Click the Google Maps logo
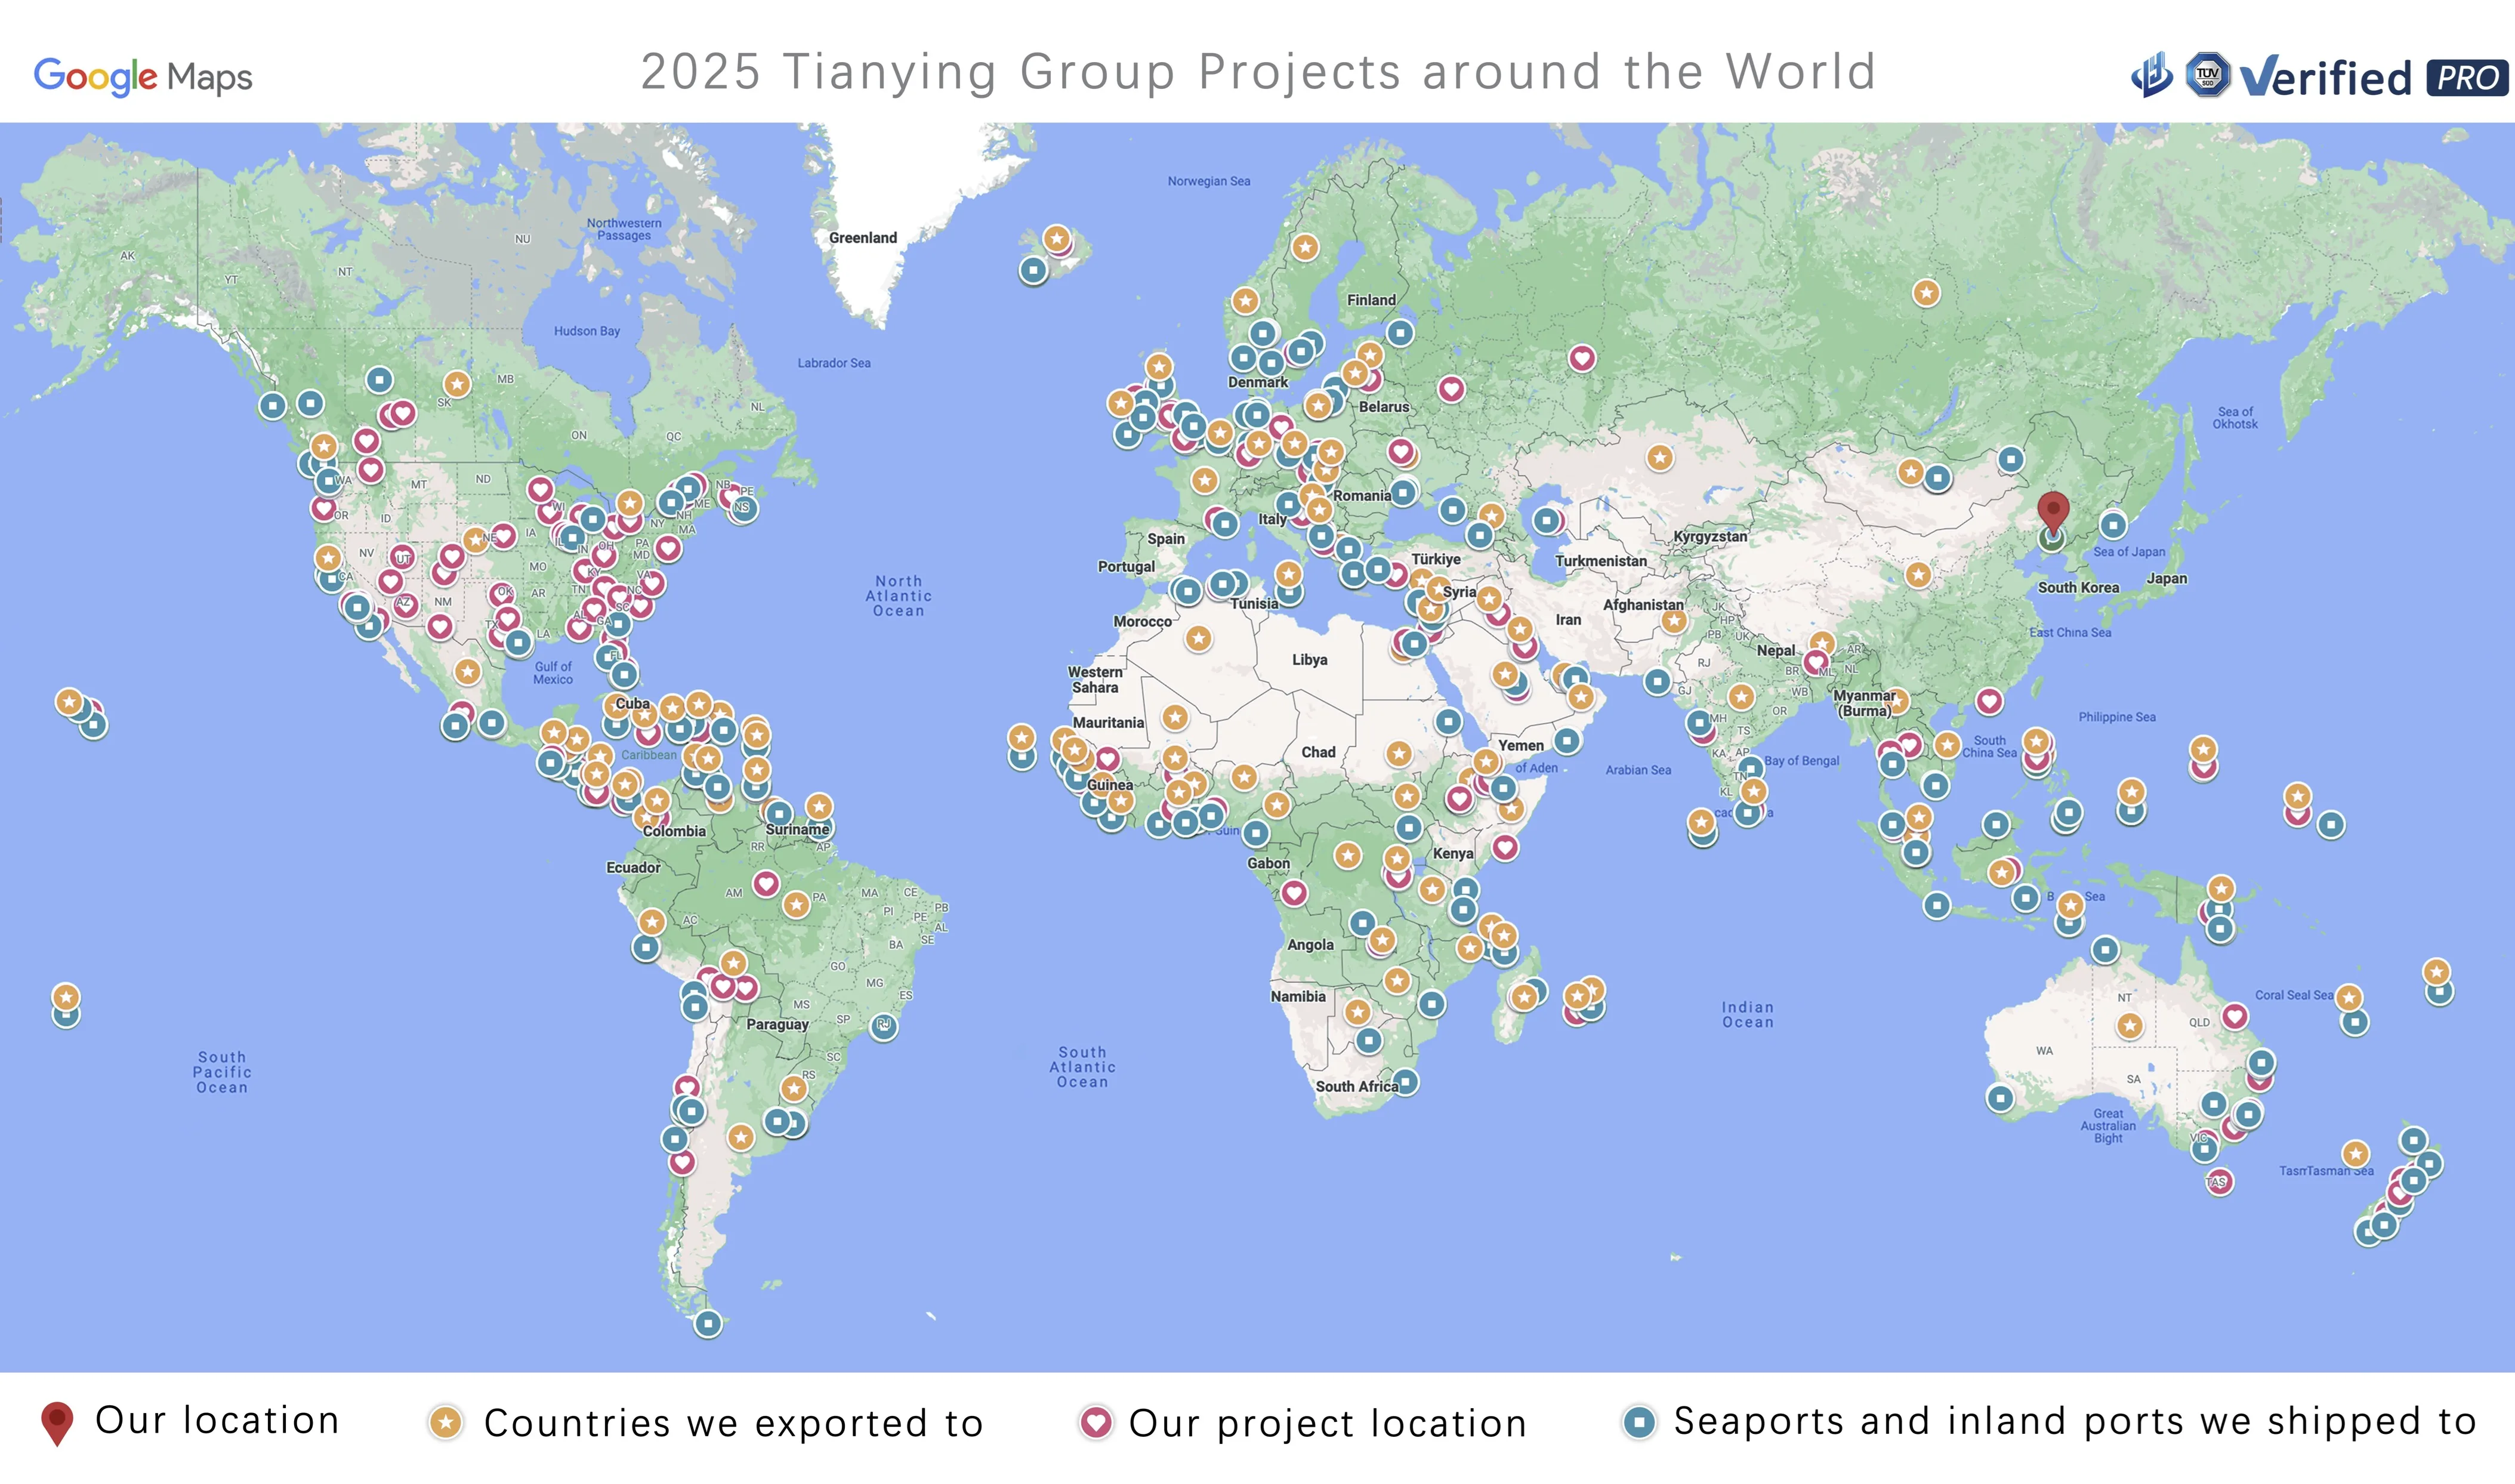The image size is (2515, 1484). coord(143,76)
